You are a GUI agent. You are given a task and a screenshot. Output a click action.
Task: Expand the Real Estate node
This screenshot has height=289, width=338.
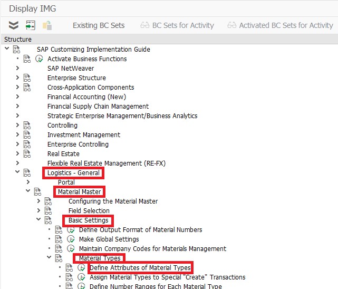click(17, 153)
